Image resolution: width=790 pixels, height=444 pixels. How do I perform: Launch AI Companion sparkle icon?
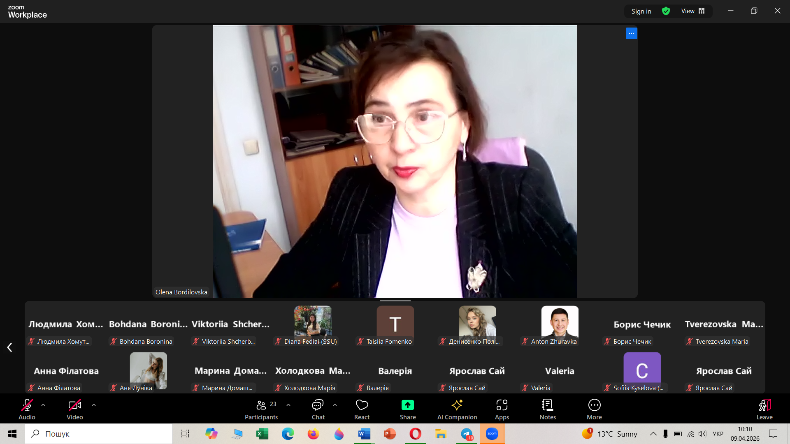click(x=457, y=405)
